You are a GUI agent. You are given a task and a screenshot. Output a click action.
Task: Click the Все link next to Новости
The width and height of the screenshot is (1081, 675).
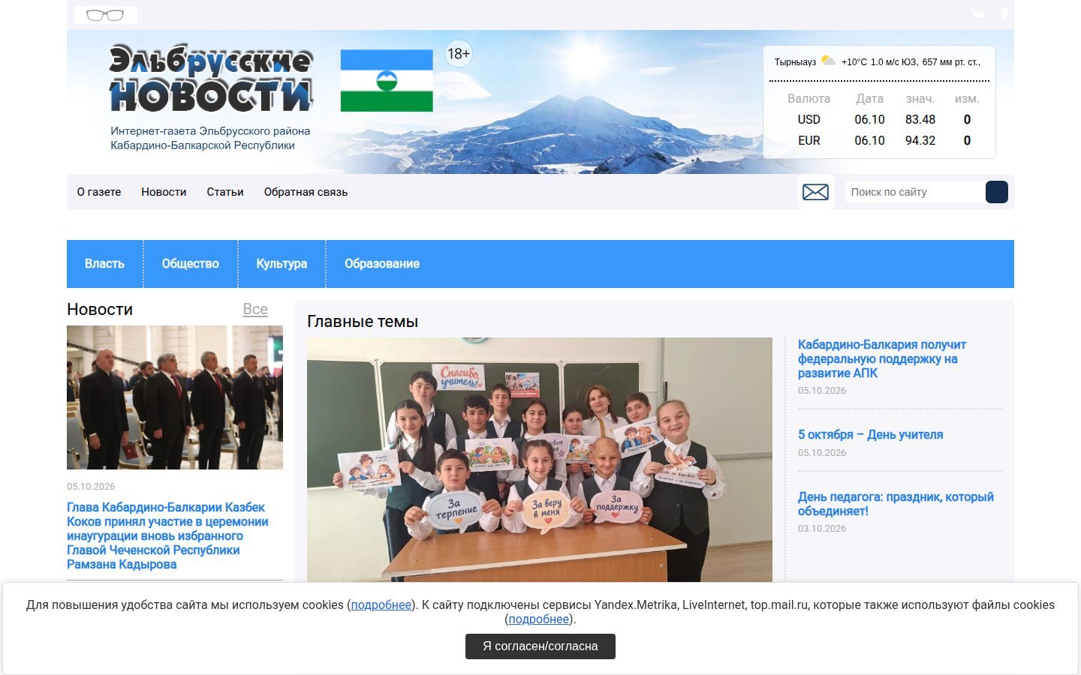pos(255,309)
